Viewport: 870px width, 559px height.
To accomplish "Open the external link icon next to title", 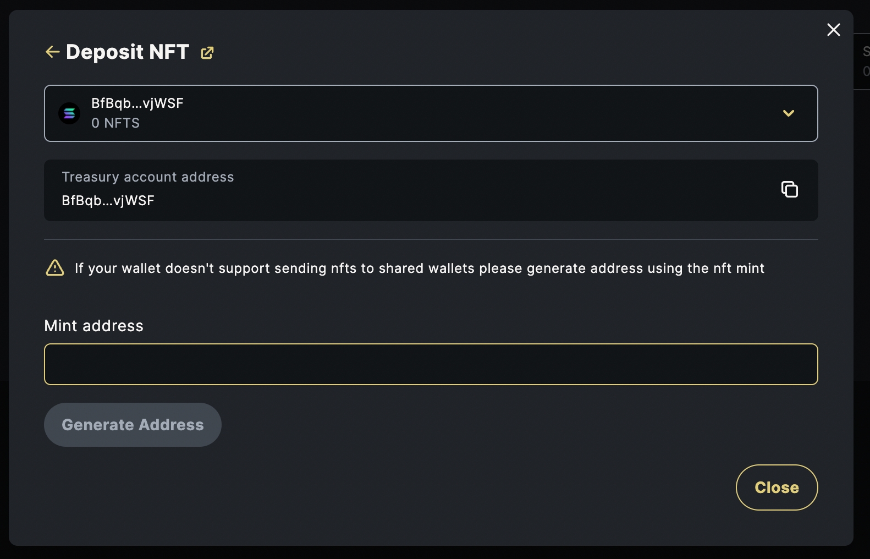I will click(x=207, y=53).
